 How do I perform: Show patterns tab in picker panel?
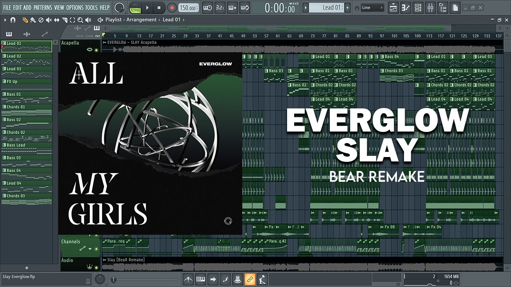[x=9, y=34]
